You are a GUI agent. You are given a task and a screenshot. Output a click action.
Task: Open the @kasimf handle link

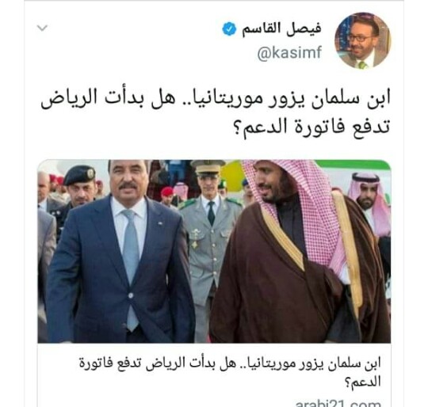[x=289, y=53]
